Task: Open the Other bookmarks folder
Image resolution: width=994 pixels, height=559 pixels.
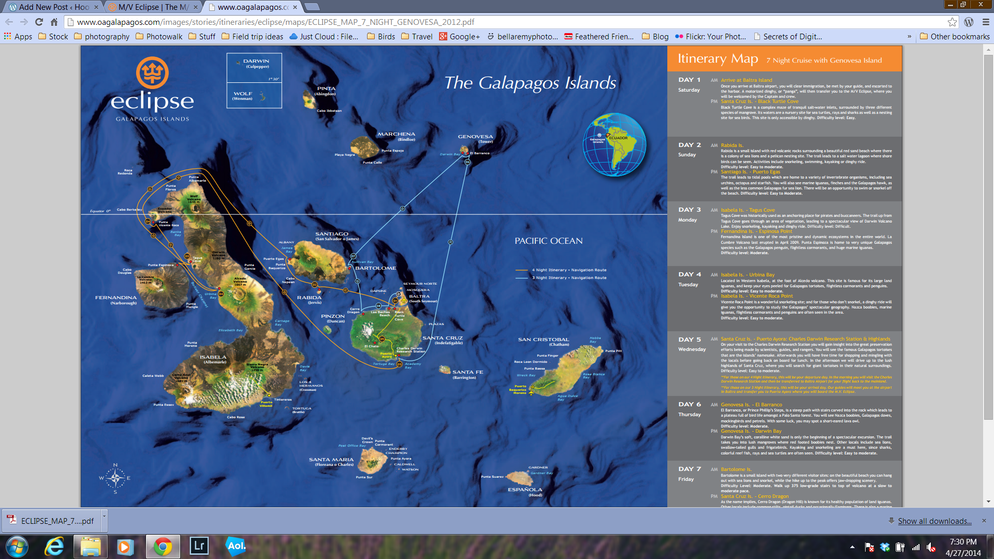Action: pyautogui.click(x=954, y=36)
